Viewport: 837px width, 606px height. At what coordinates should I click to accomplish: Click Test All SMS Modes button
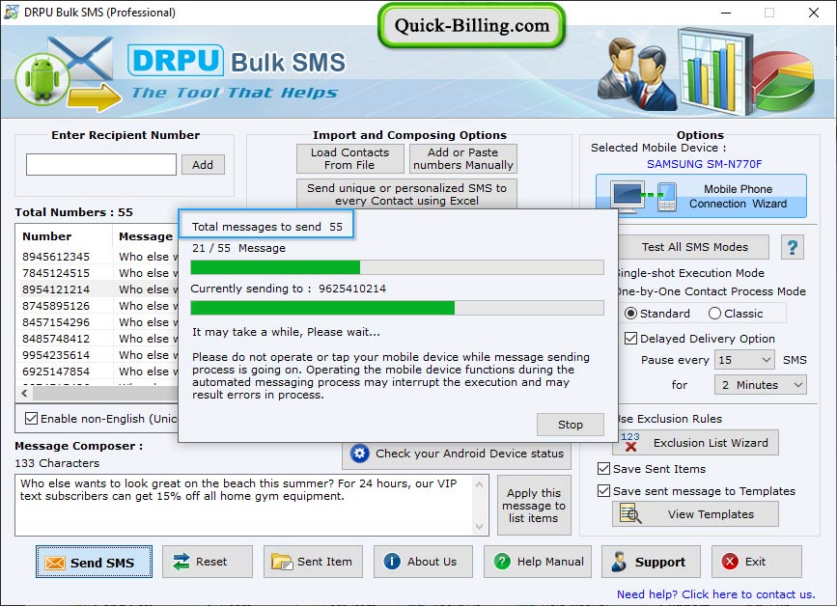point(694,247)
